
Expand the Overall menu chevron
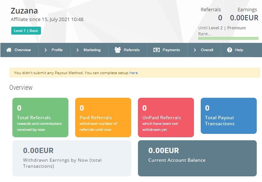(195, 50)
